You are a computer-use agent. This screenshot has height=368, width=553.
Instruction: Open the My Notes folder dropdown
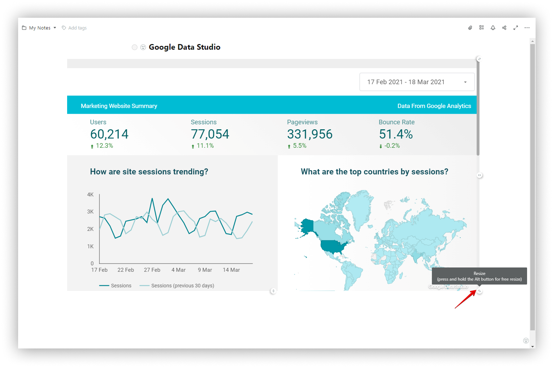point(39,28)
